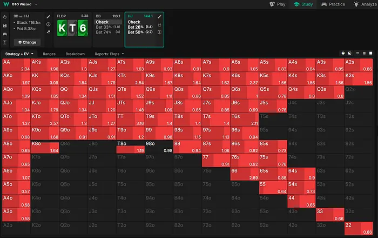Switch to the Ranges tab
The image size is (378, 238).
[x=50, y=54]
